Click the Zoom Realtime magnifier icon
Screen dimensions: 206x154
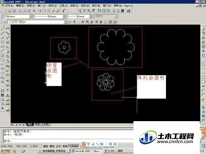click(x=84, y=11)
